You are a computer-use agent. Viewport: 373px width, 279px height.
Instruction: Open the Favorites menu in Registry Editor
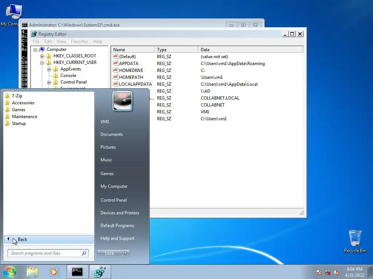pos(79,41)
